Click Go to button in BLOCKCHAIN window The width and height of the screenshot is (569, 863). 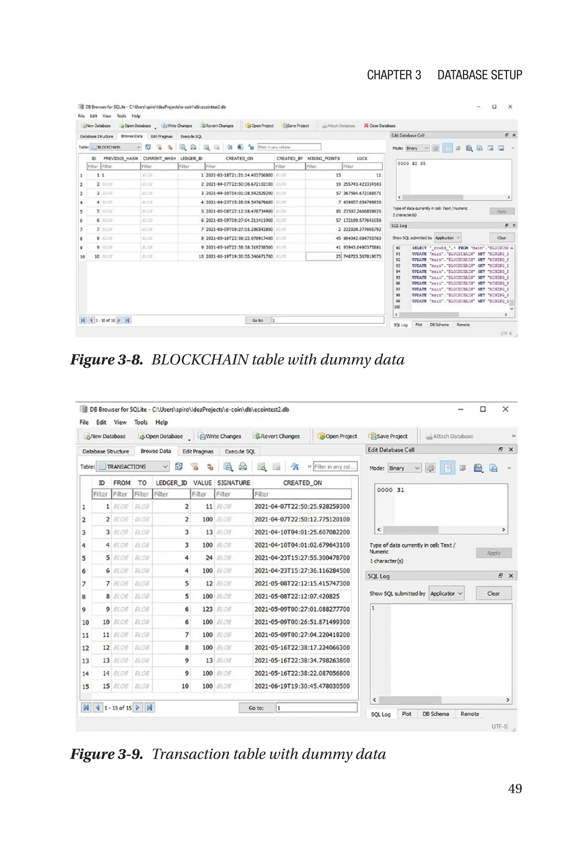click(x=258, y=320)
